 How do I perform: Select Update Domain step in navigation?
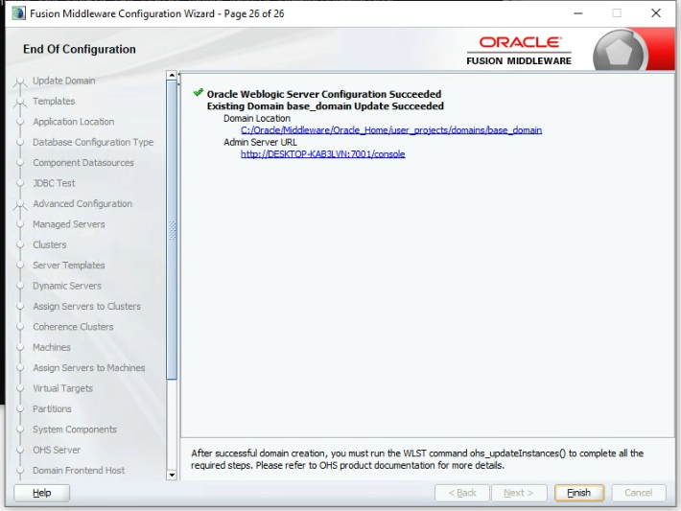(x=64, y=81)
